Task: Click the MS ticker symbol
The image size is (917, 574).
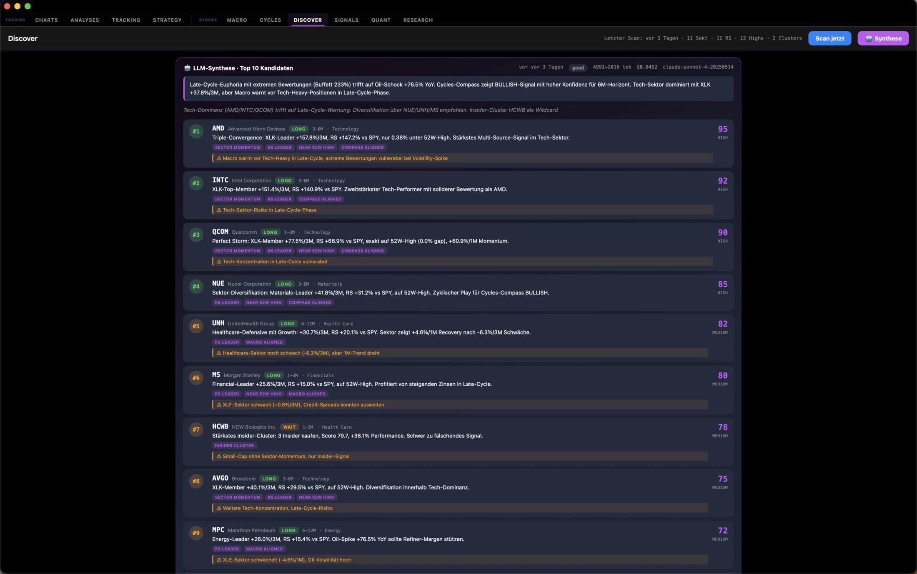Action: pos(216,374)
